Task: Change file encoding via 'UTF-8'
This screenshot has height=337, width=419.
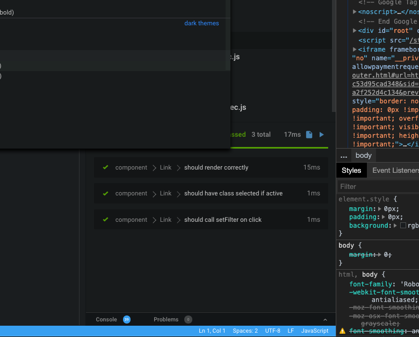Action: [x=272, y=331]
